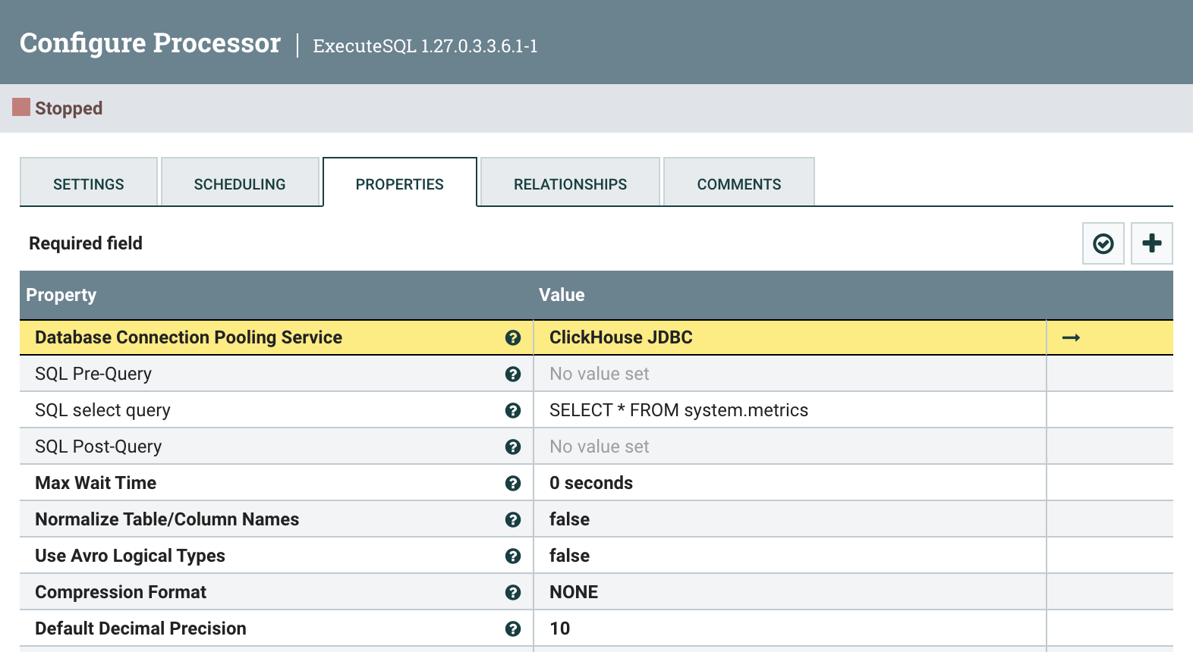This screenshot has width=1193, height=652.
Task: Set value for SQL Post-Query
Action: 790,447
